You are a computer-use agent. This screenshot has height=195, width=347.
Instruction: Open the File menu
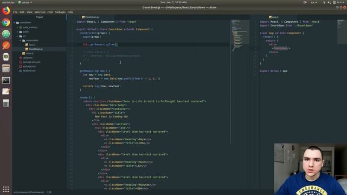(15, 12)
